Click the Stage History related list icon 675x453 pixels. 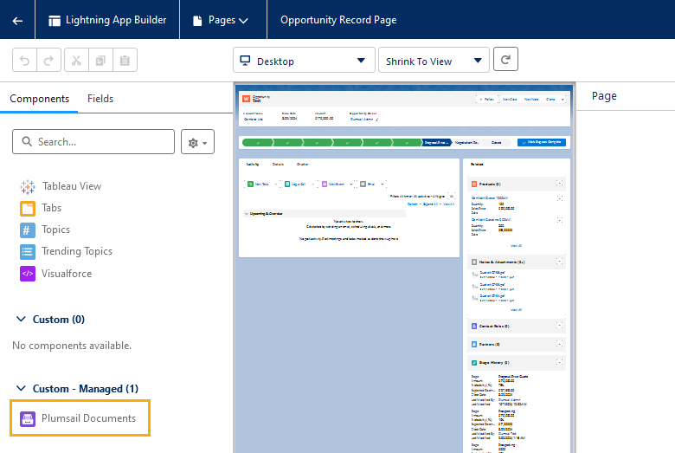(474, 362)
